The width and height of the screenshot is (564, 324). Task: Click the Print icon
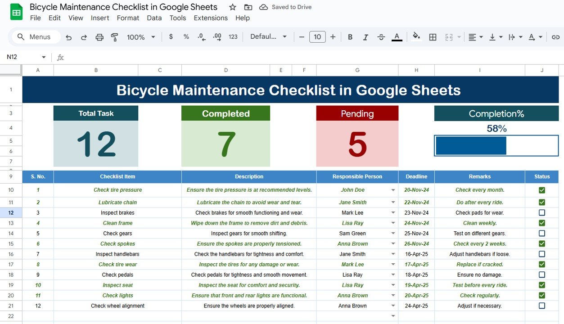[99, 37]
